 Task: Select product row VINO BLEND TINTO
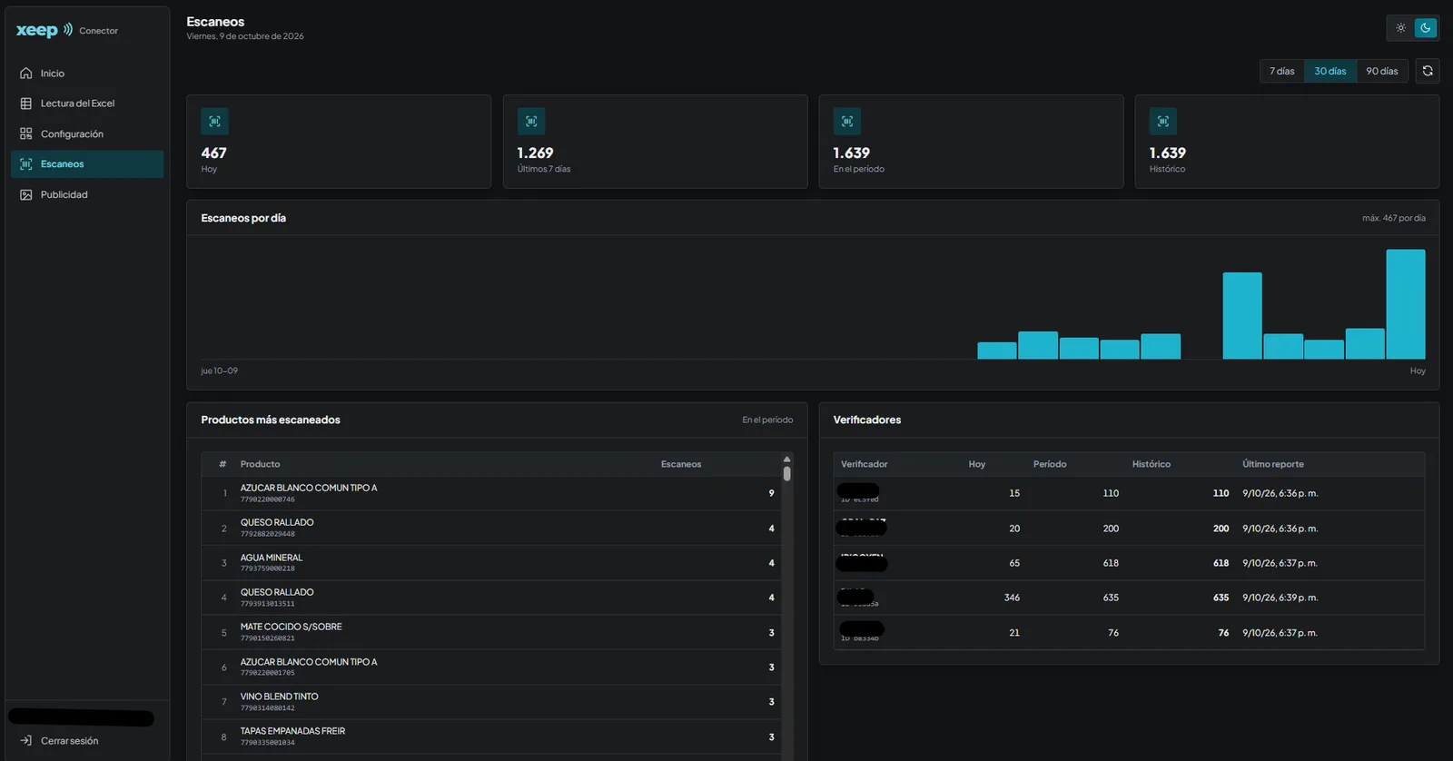coord(491,702)
